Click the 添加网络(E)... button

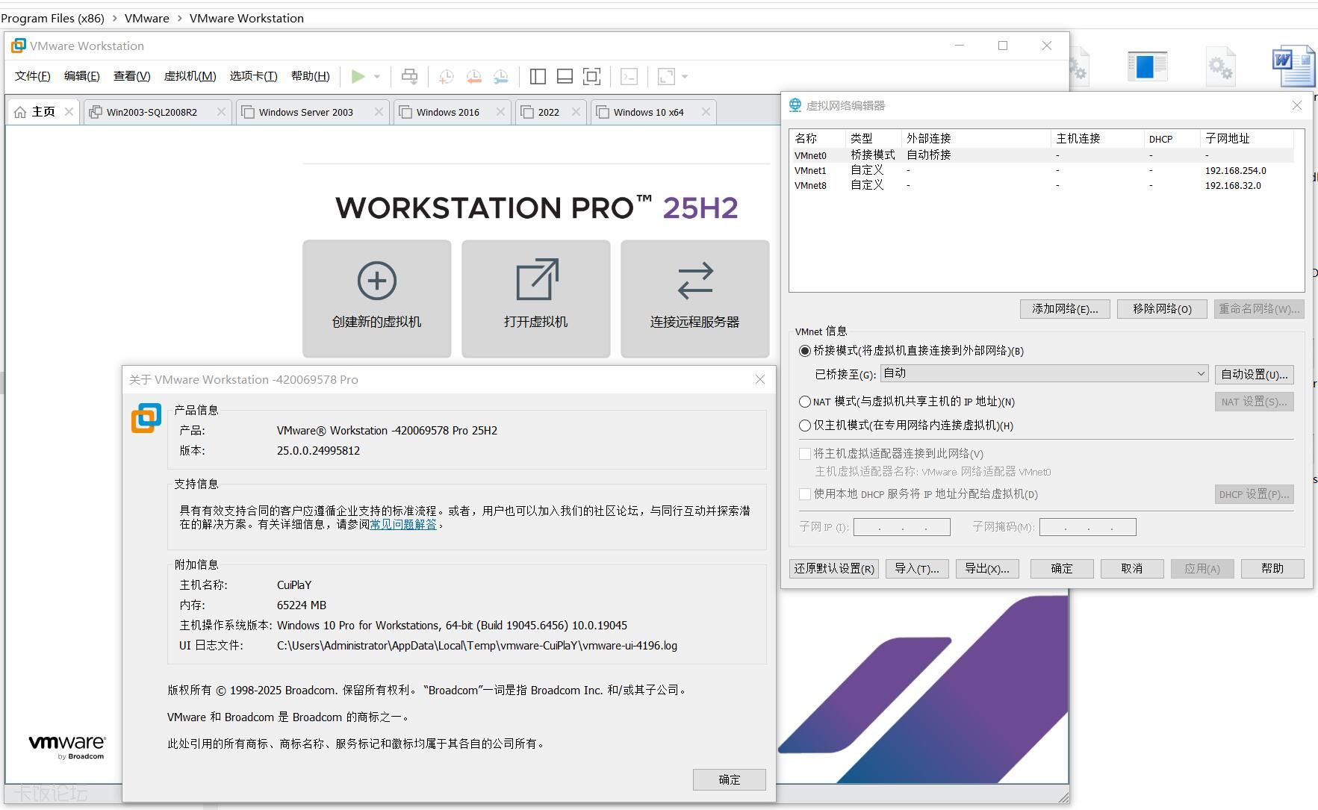tap(1064, 309)
